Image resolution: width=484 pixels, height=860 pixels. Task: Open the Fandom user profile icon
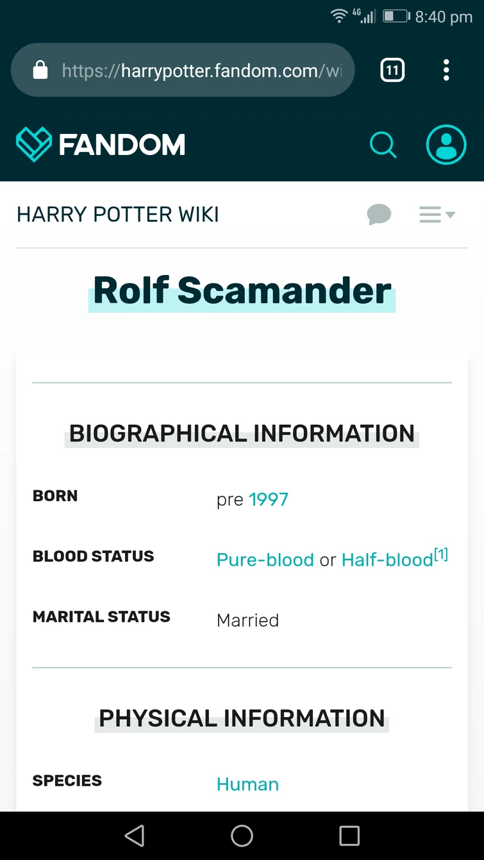tap(446, 145)
